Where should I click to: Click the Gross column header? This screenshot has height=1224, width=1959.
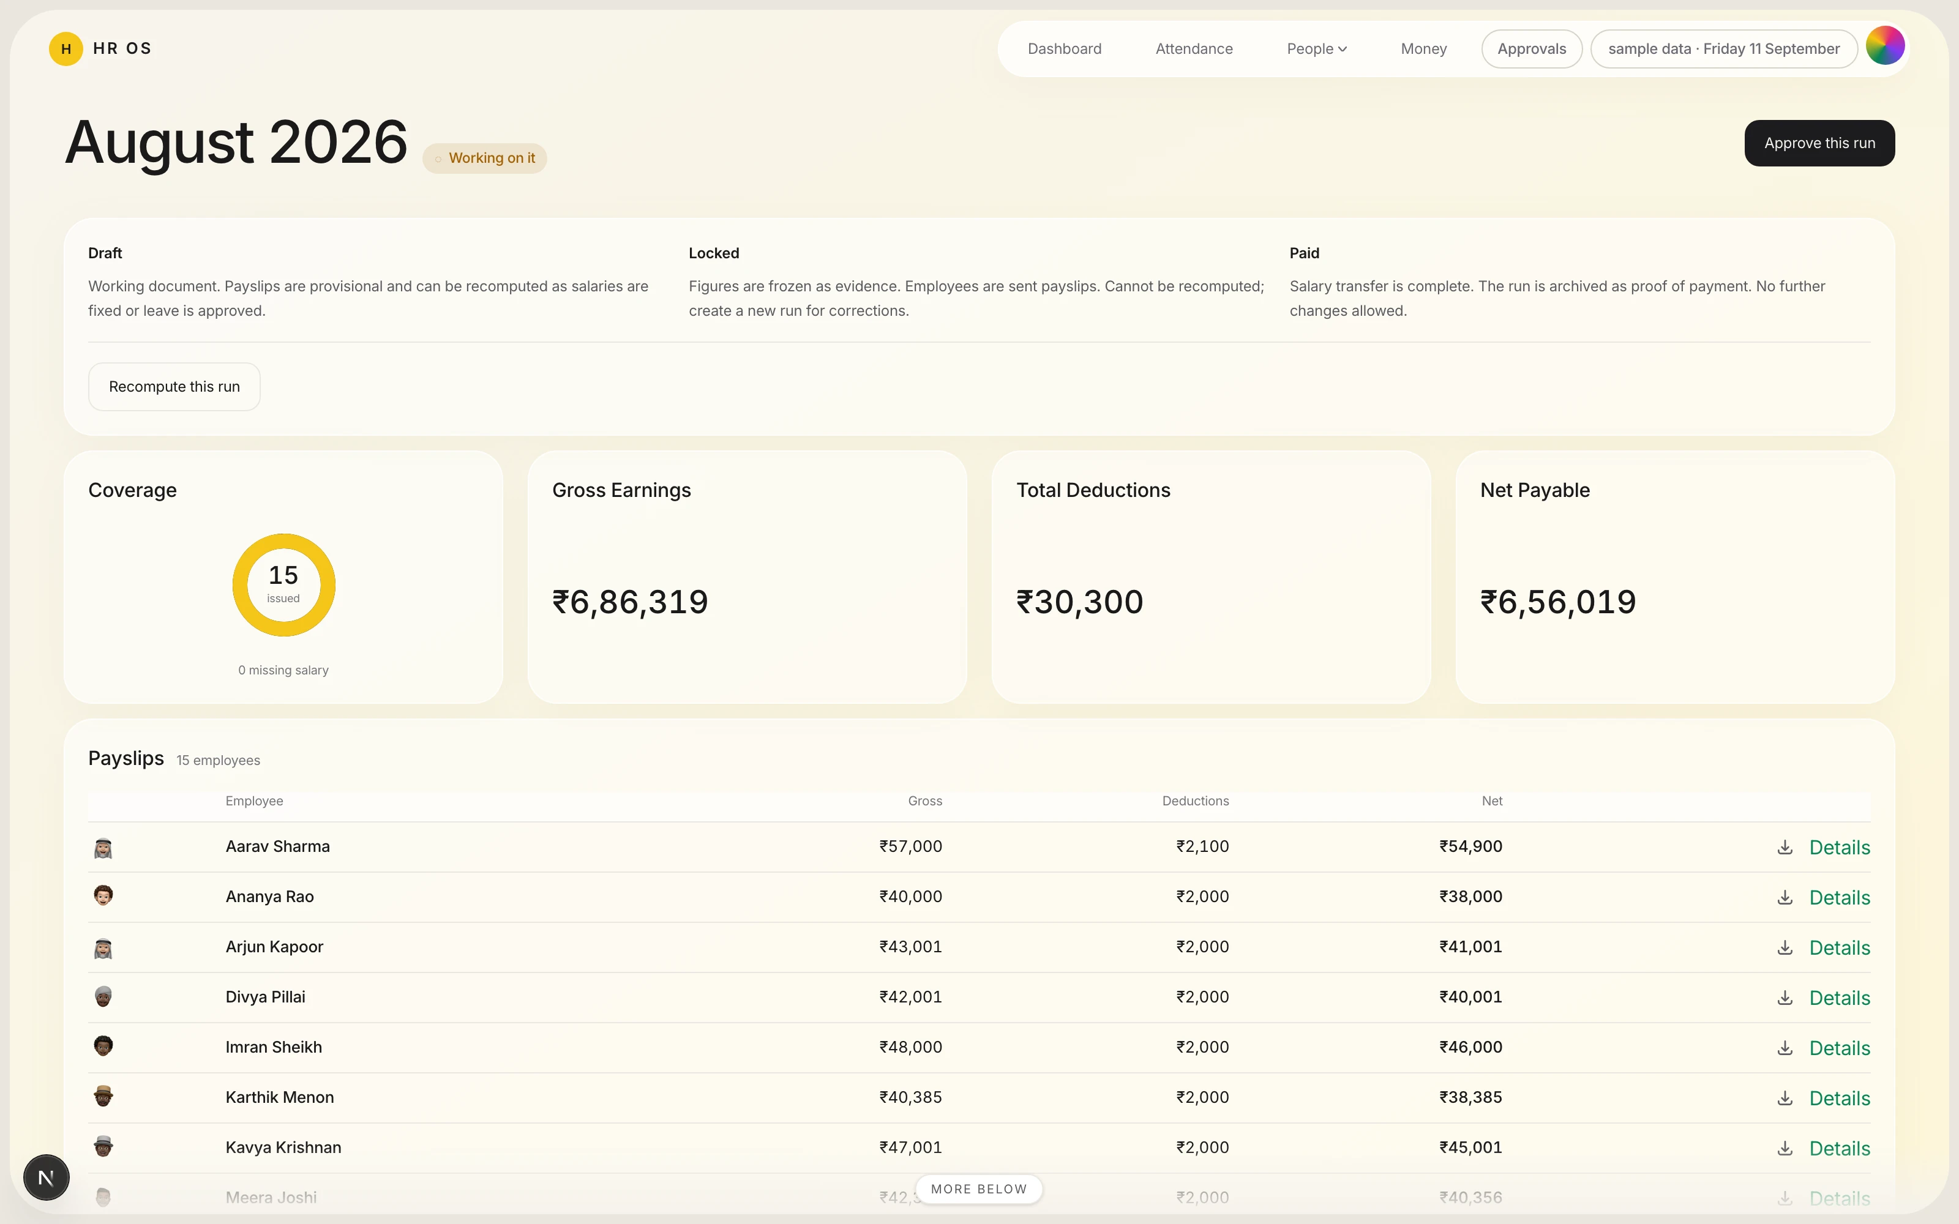pyautogui.click(x=924, y=800)
